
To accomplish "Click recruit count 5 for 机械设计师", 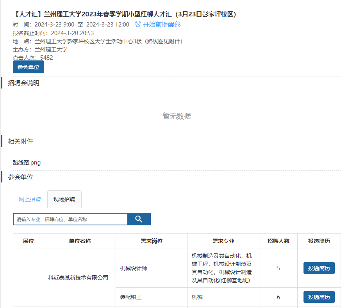I will (x=279, y=268).
